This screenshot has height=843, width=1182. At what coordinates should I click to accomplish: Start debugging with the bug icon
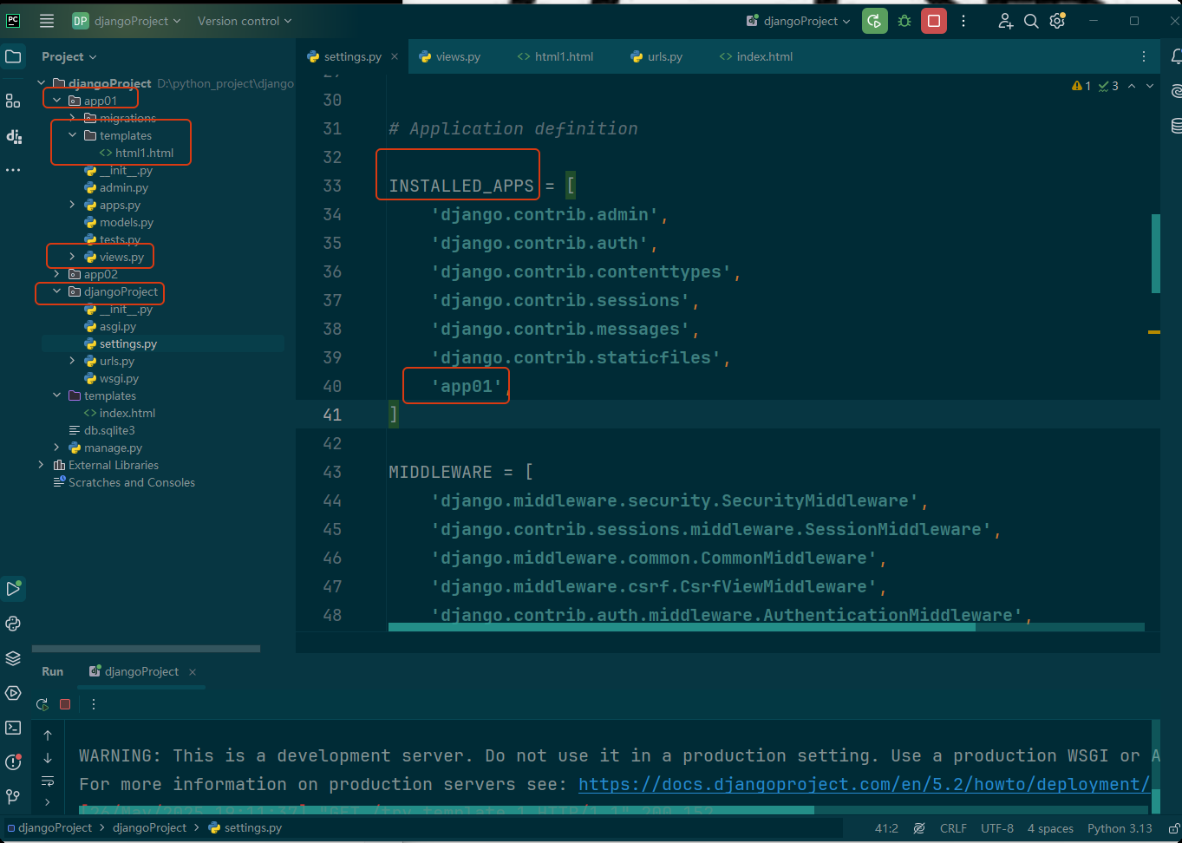(x=904, y=21)
